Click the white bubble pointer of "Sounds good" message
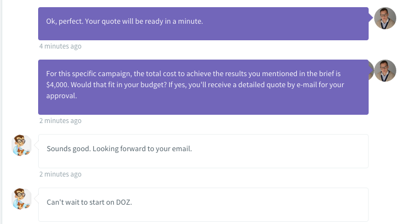404x224 pixels. tap(36, 145)
